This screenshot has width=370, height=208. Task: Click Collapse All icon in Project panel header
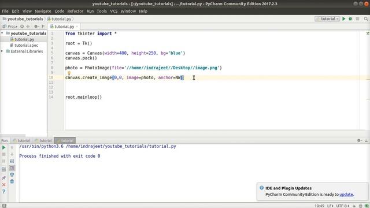28,27
